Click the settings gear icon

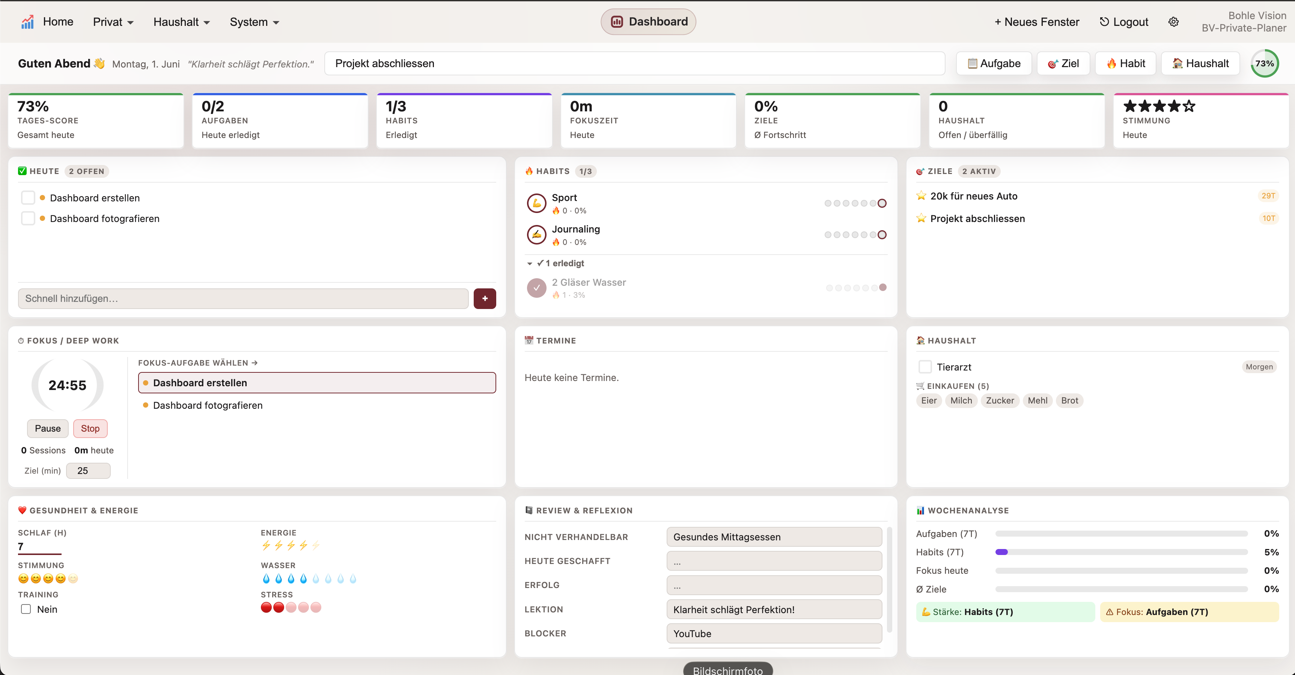click(x=1173, y=22)
